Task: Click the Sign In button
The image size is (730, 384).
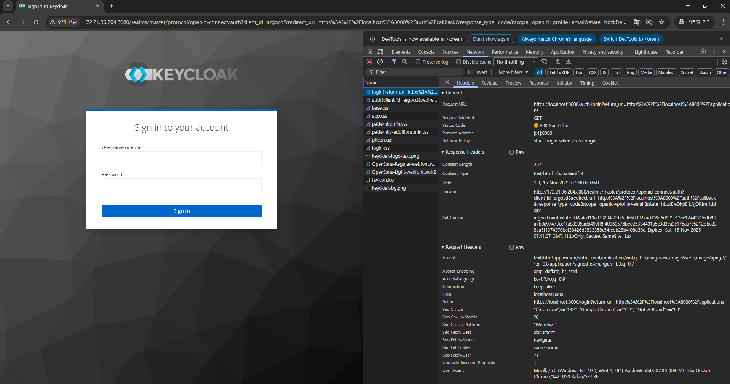Action: pos(182,211)
